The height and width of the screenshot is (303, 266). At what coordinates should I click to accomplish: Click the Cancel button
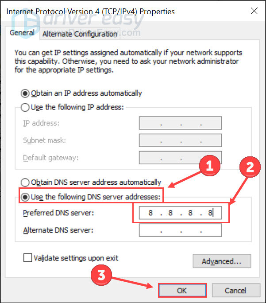236,291
